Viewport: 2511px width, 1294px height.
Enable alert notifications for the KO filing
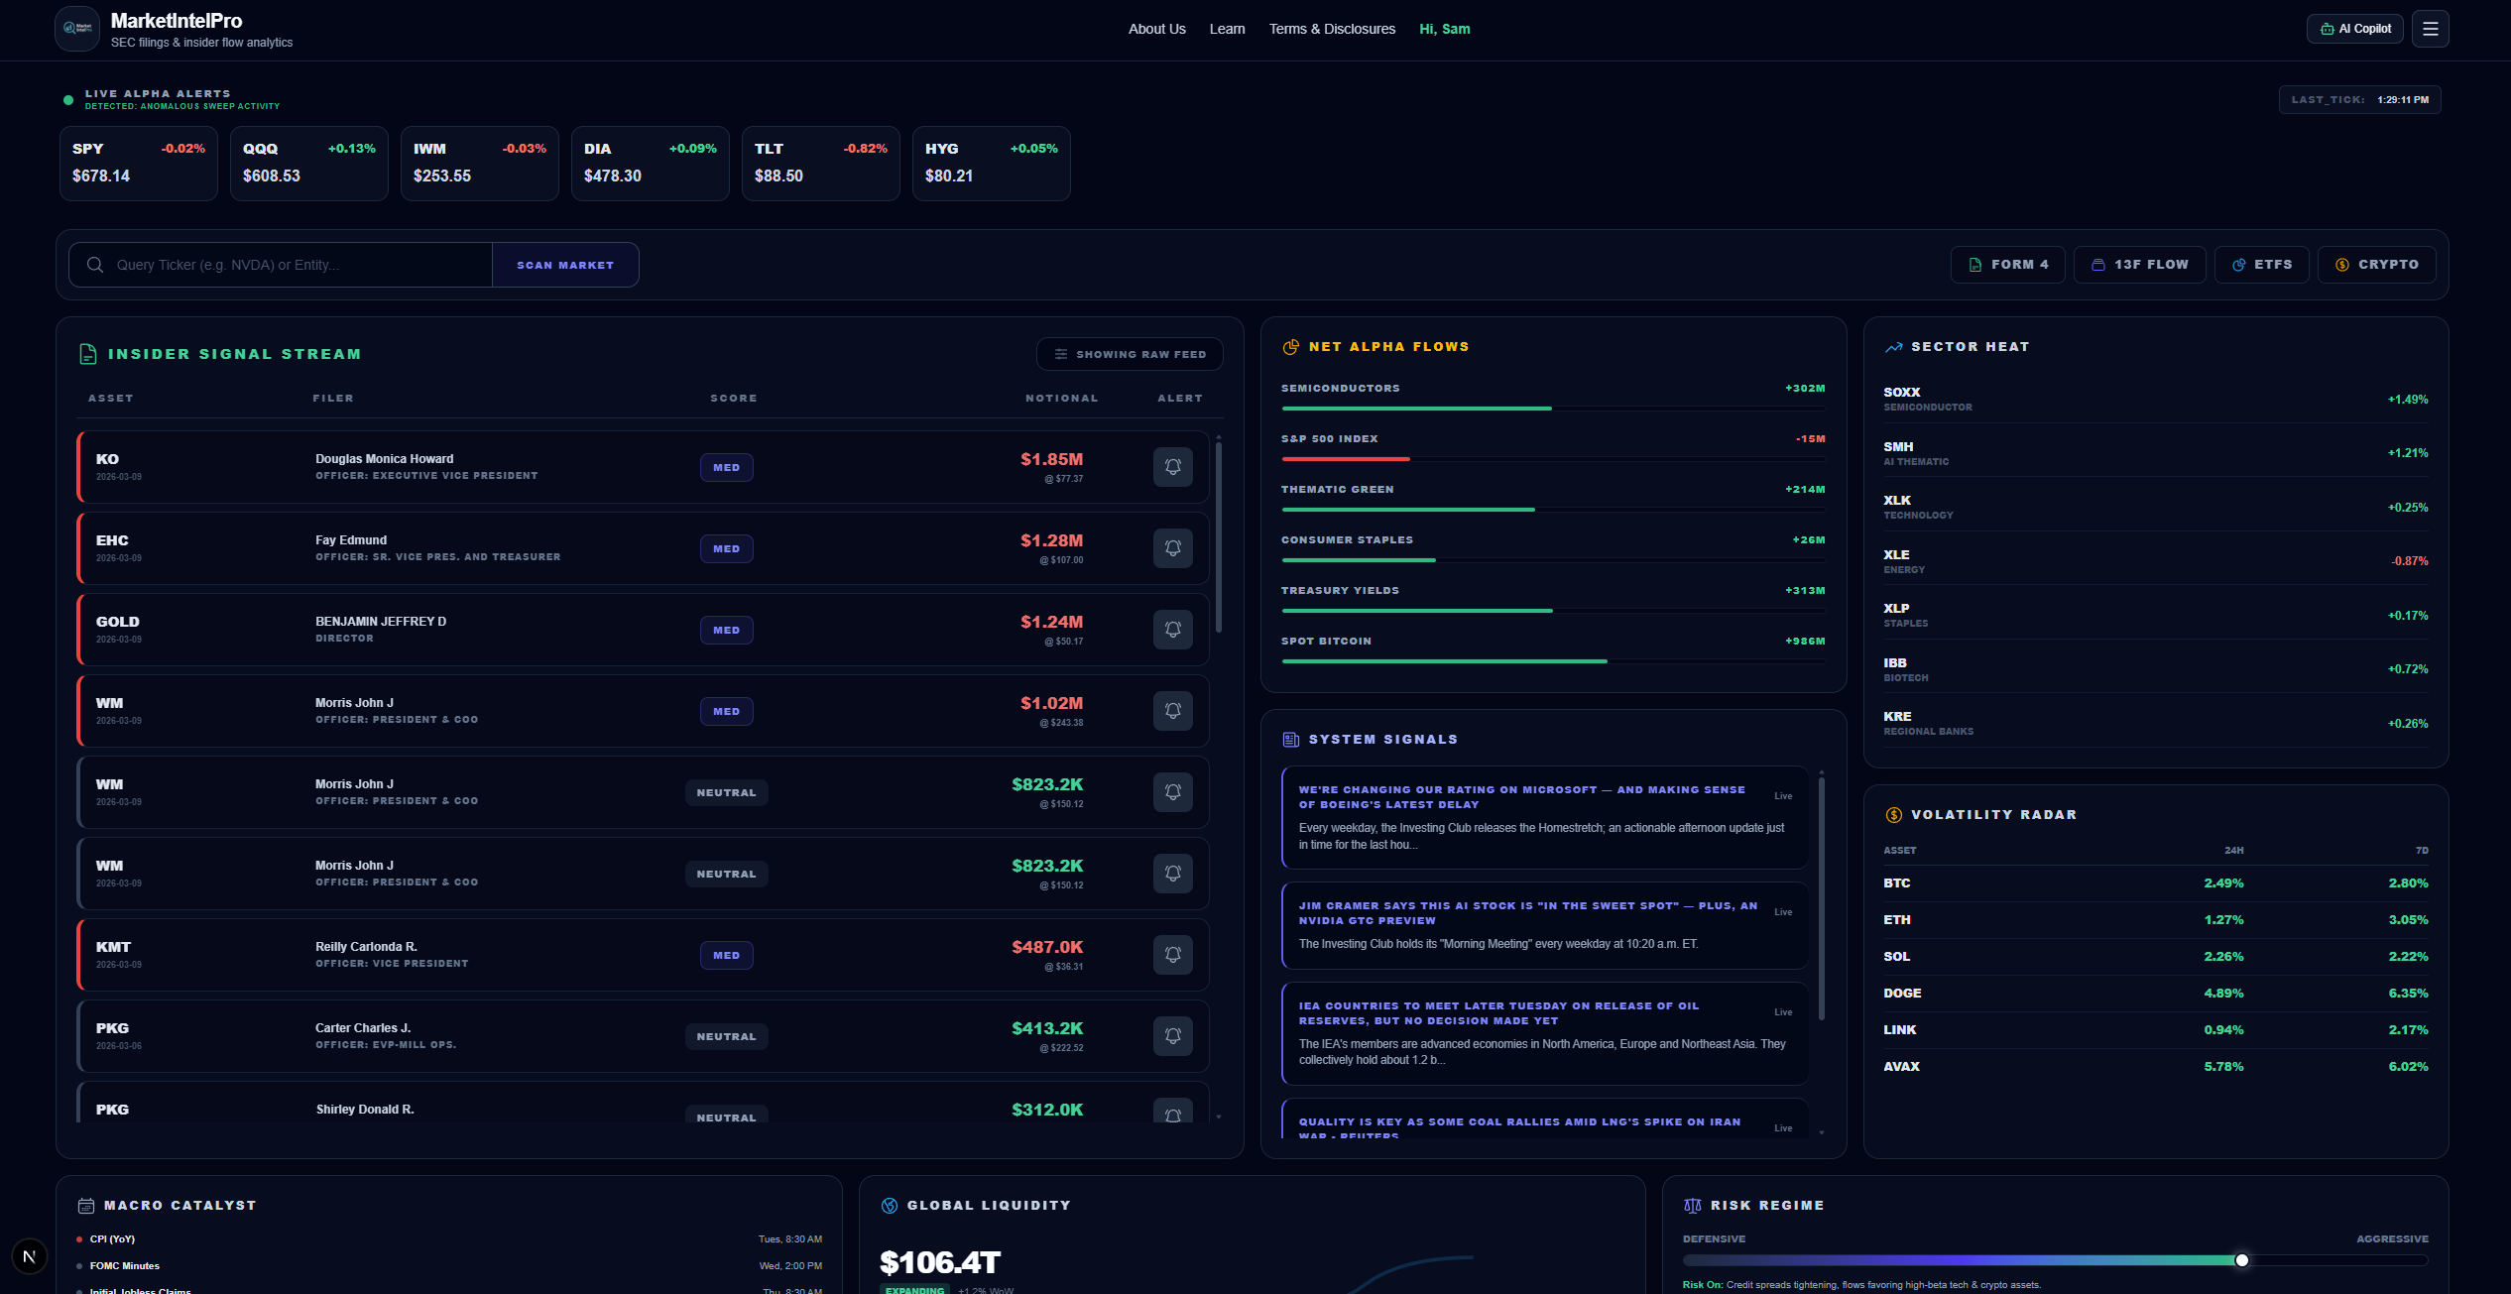point(1173,467)
